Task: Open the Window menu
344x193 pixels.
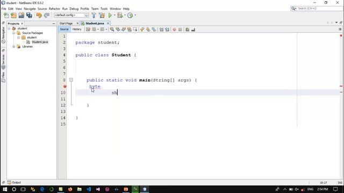Action: point(115,9)
